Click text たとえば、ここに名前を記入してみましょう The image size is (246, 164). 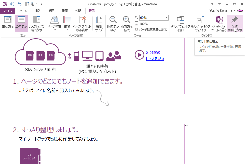57,90
